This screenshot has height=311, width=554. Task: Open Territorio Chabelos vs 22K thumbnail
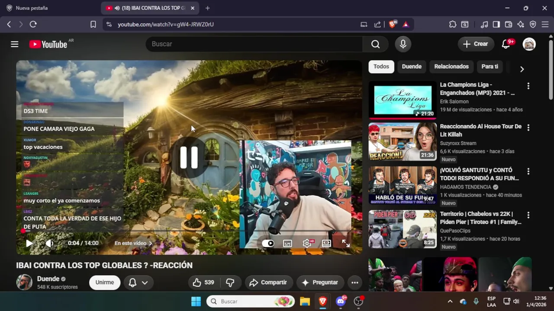coord(403,229)
